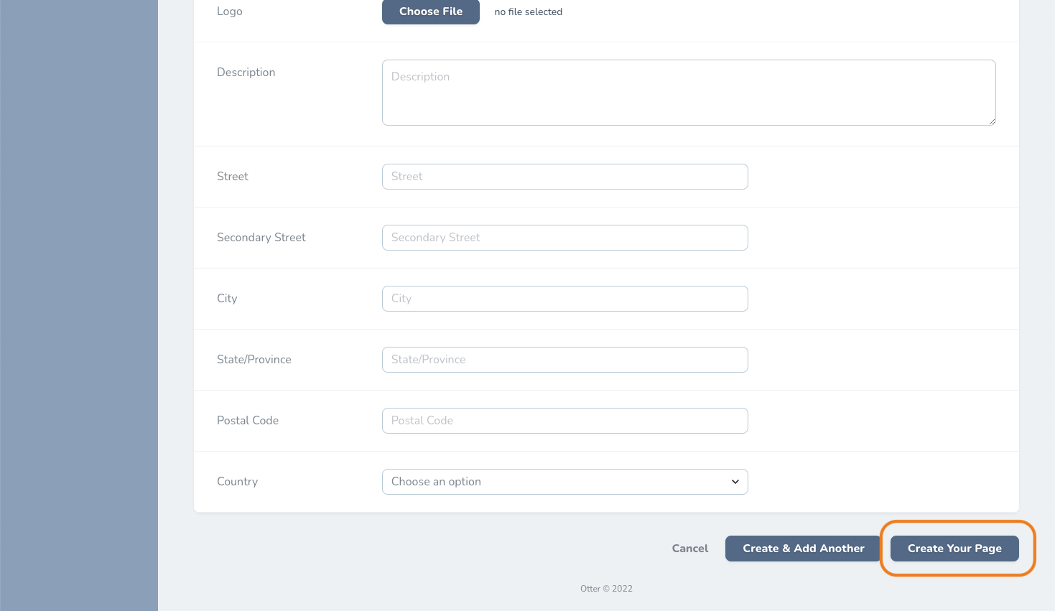The width and height of the screenshot is (1055, 611).
Task: Grab the Description textarea resize handle
Action: tap(992, 121)
